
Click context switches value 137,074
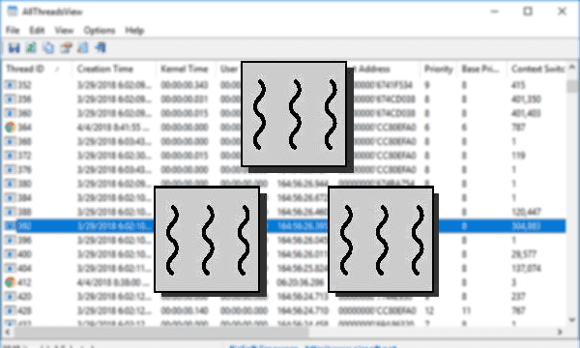click(526, 268)
